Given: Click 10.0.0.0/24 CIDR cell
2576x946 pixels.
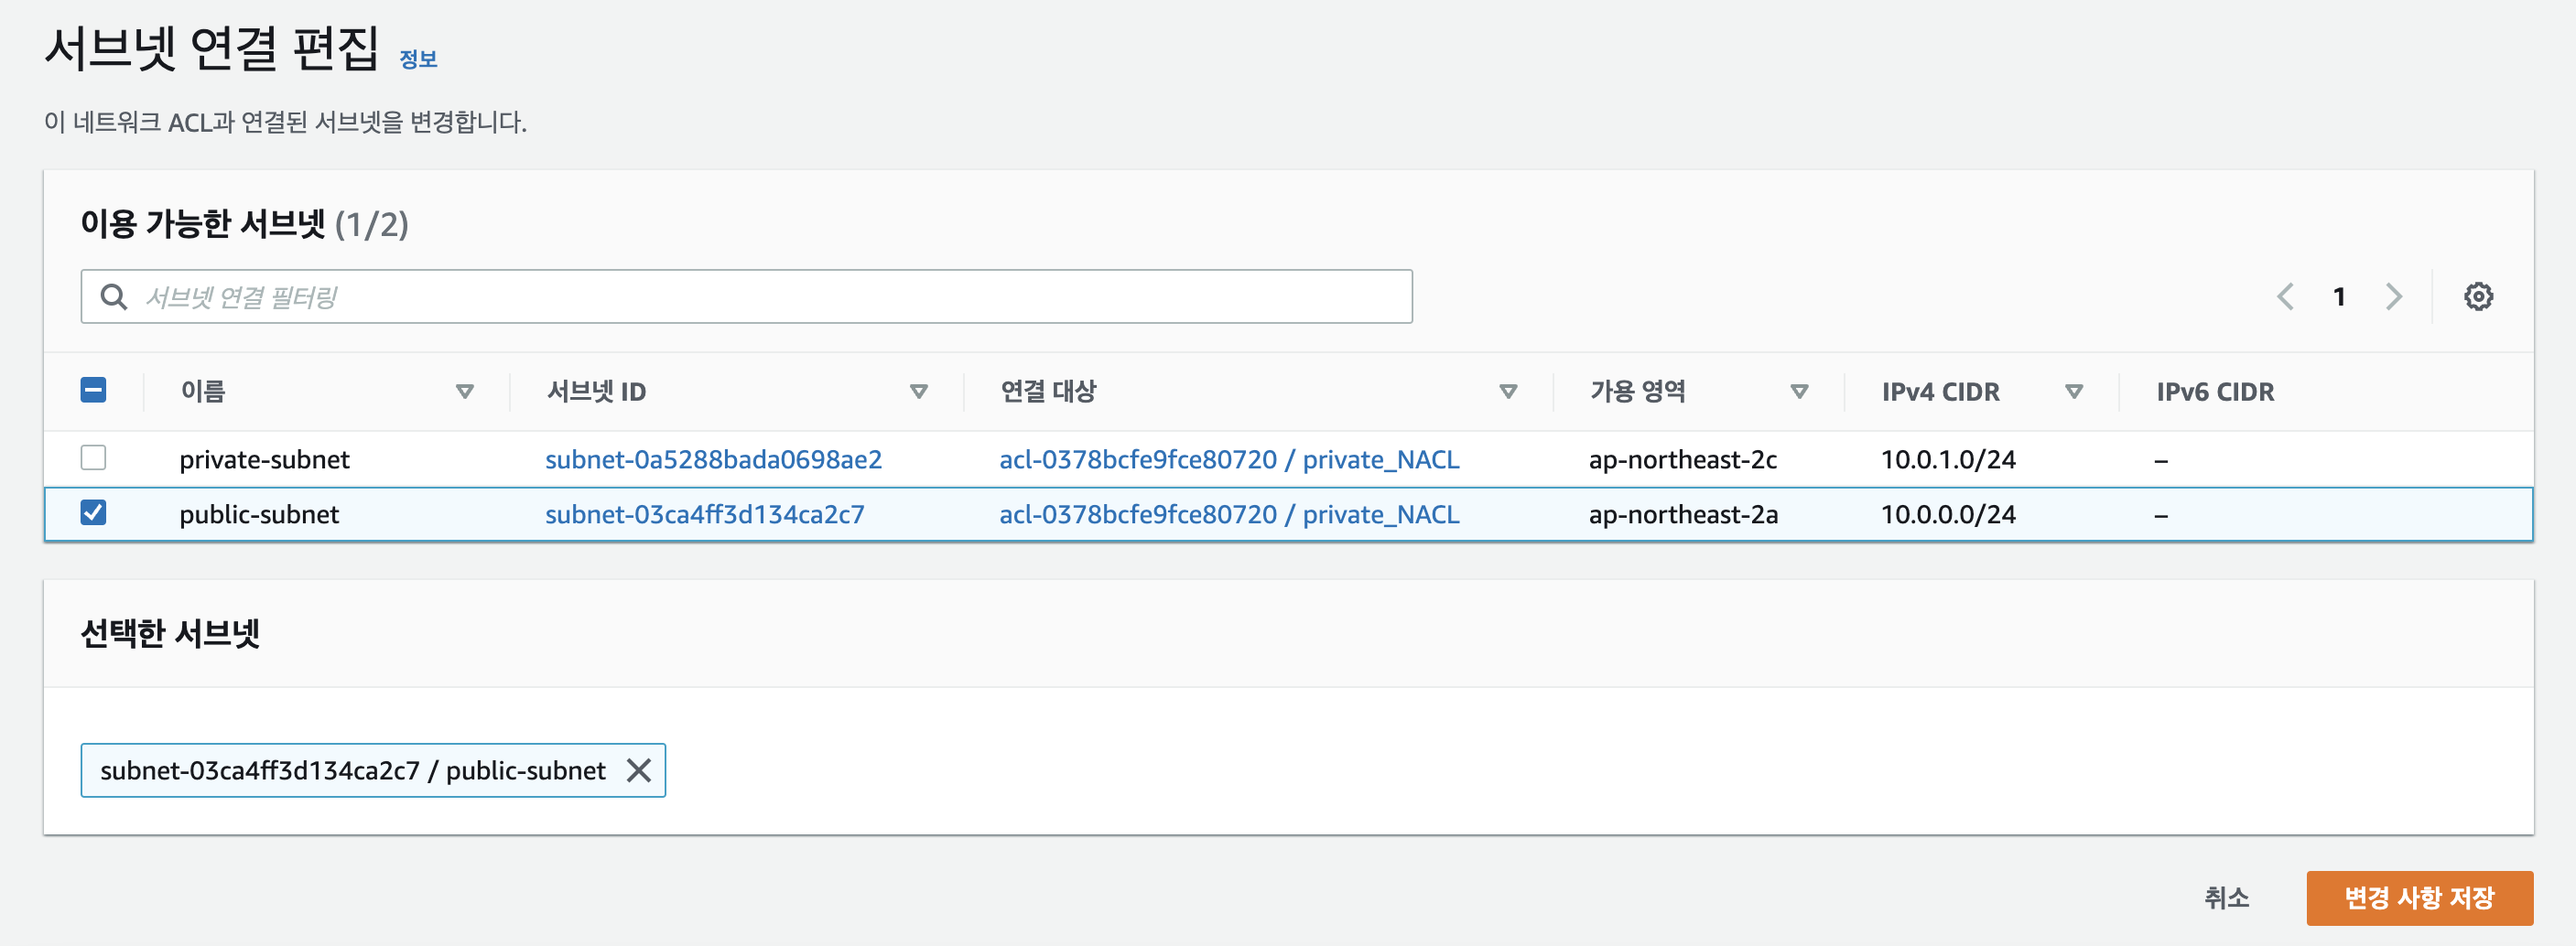Looking at the screenshot, I should click(x=1947, y=514).
